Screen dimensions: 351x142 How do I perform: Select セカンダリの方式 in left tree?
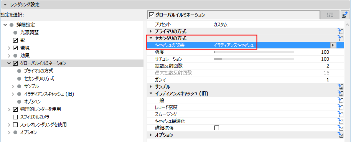pos(39,79)
